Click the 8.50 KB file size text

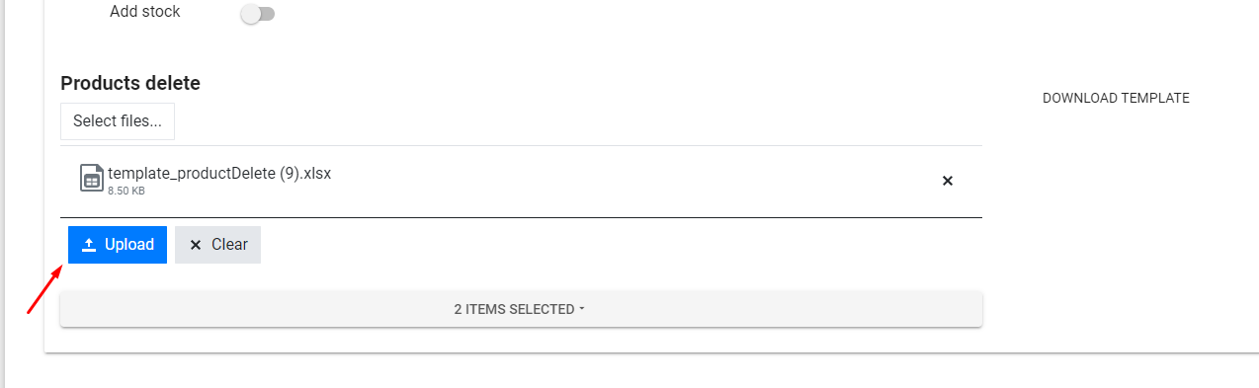(126, 191)
